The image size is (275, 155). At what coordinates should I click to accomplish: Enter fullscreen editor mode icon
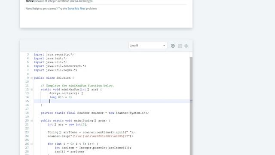pyautogui.click(x=180, y=46)
